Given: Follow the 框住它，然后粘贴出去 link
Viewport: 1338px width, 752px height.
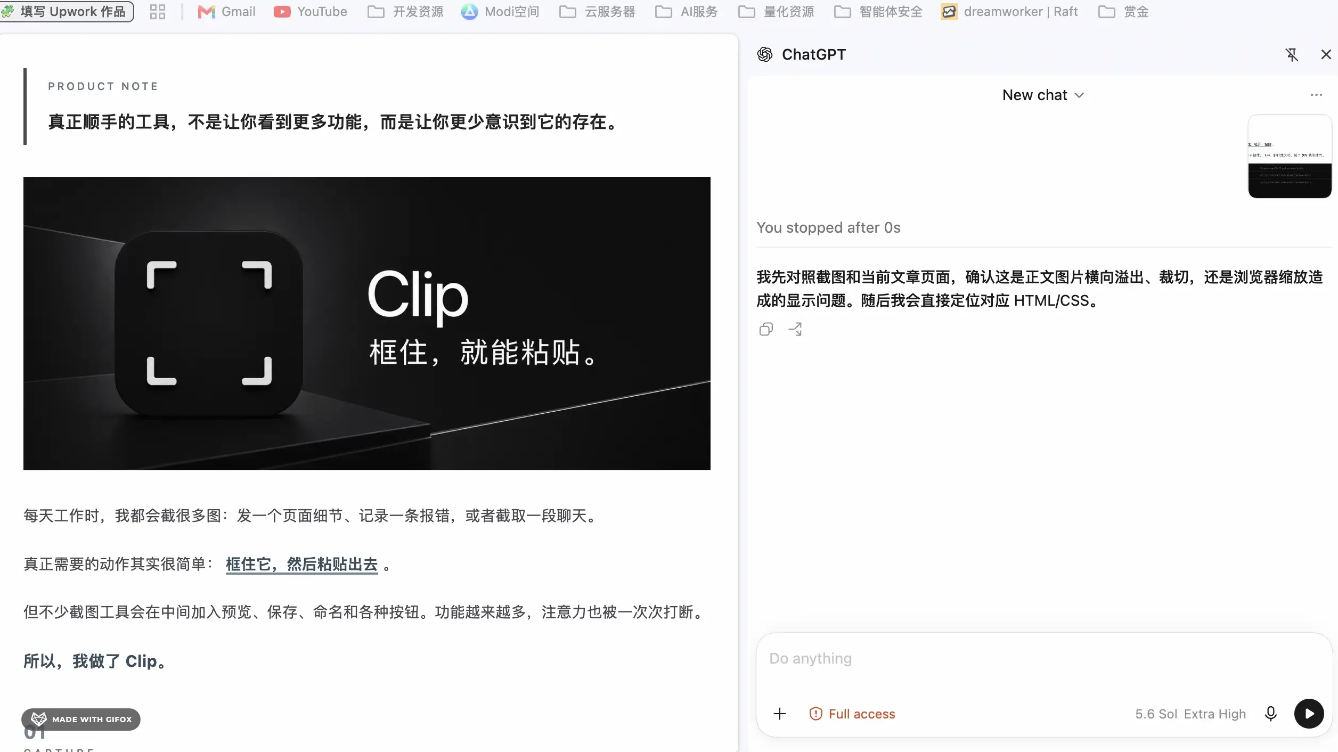Looking at the screenshot, I should [x=301, y=564].
